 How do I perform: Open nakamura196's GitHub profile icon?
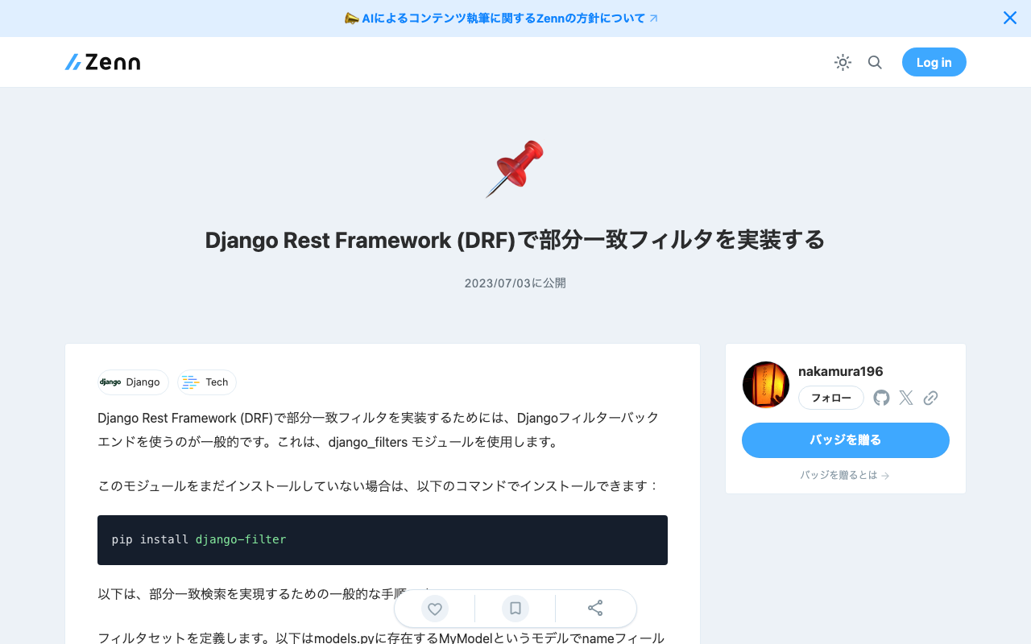coord(880,397)
